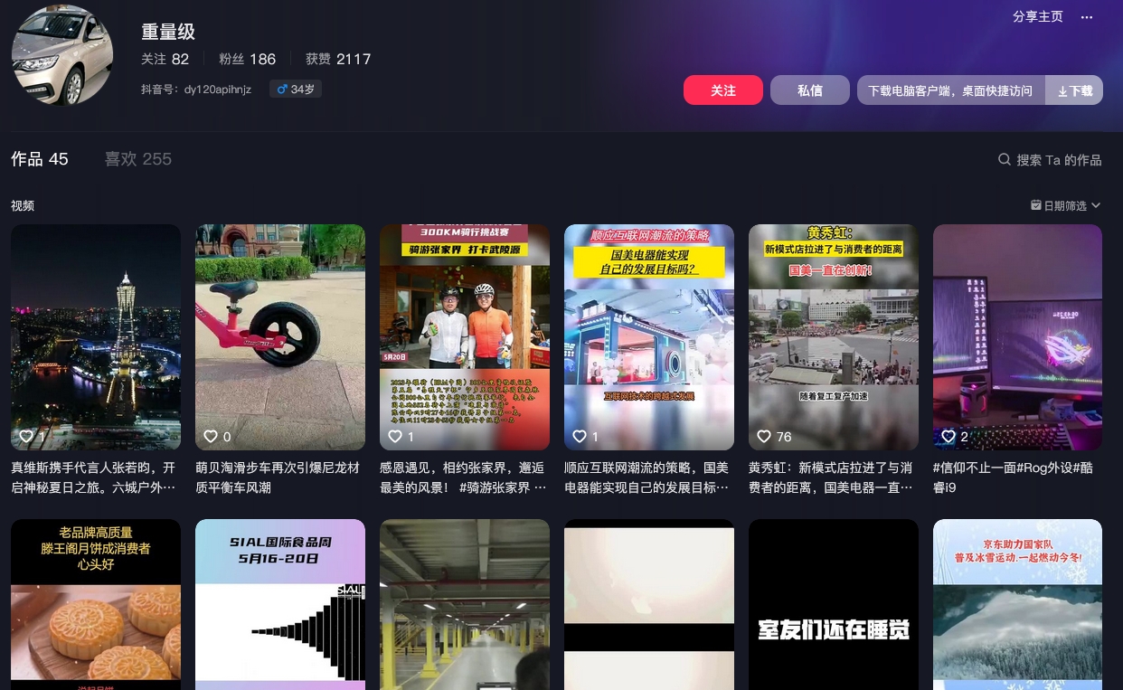1123x690 pixels.
Task: Click the 感恩遇见，相约张家界 video title
Action: tap(463, 477)
